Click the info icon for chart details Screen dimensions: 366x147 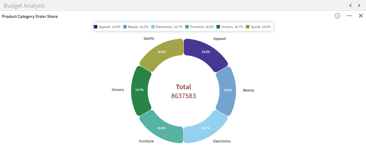[x=337, y=16]
